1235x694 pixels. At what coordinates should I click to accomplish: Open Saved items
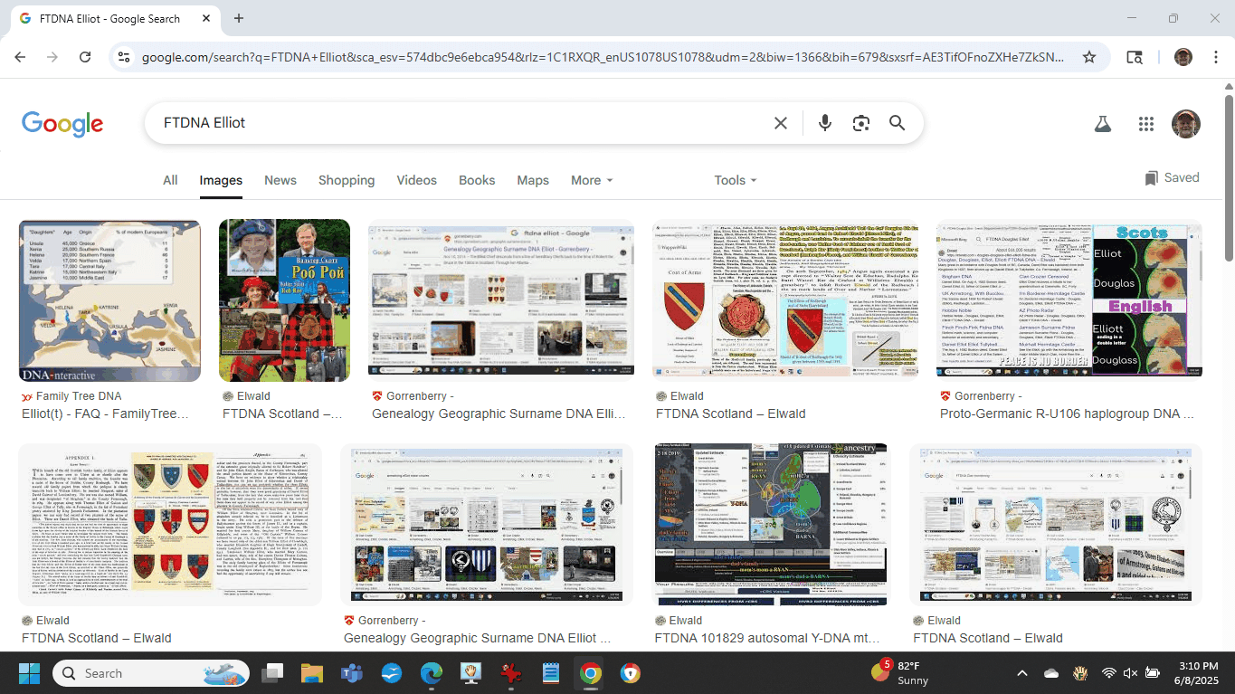[1172, 177]
